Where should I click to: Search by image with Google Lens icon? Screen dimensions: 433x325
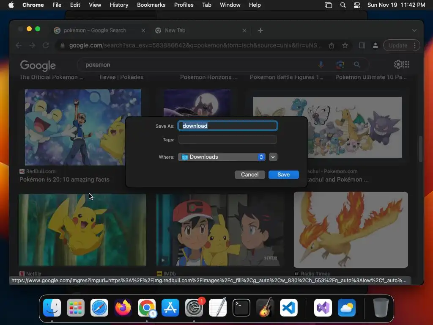340,65
